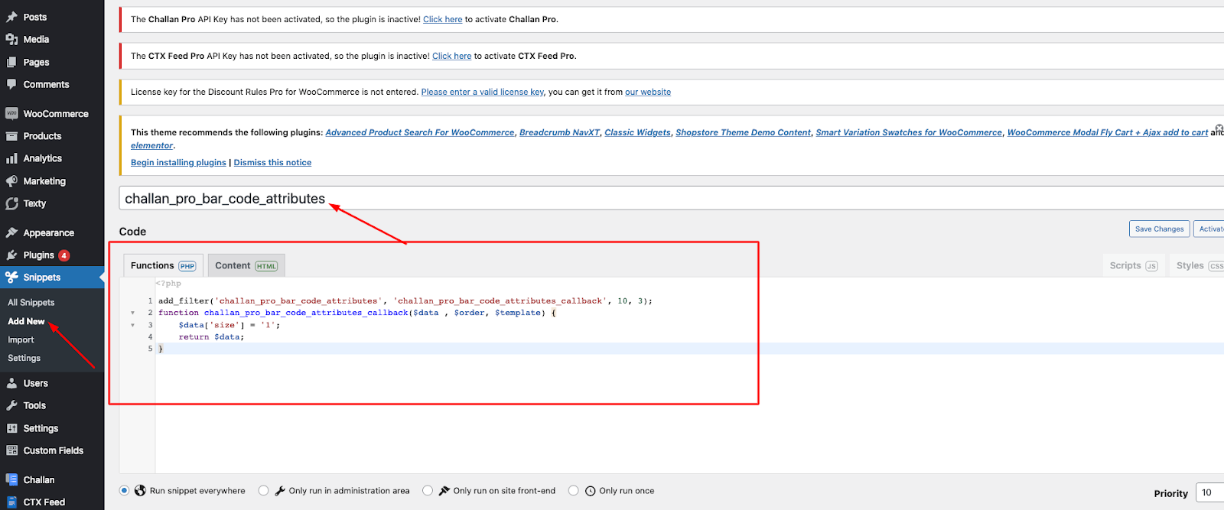
Task: Switch to the Content HTML tab
Action: pos(246,265)
